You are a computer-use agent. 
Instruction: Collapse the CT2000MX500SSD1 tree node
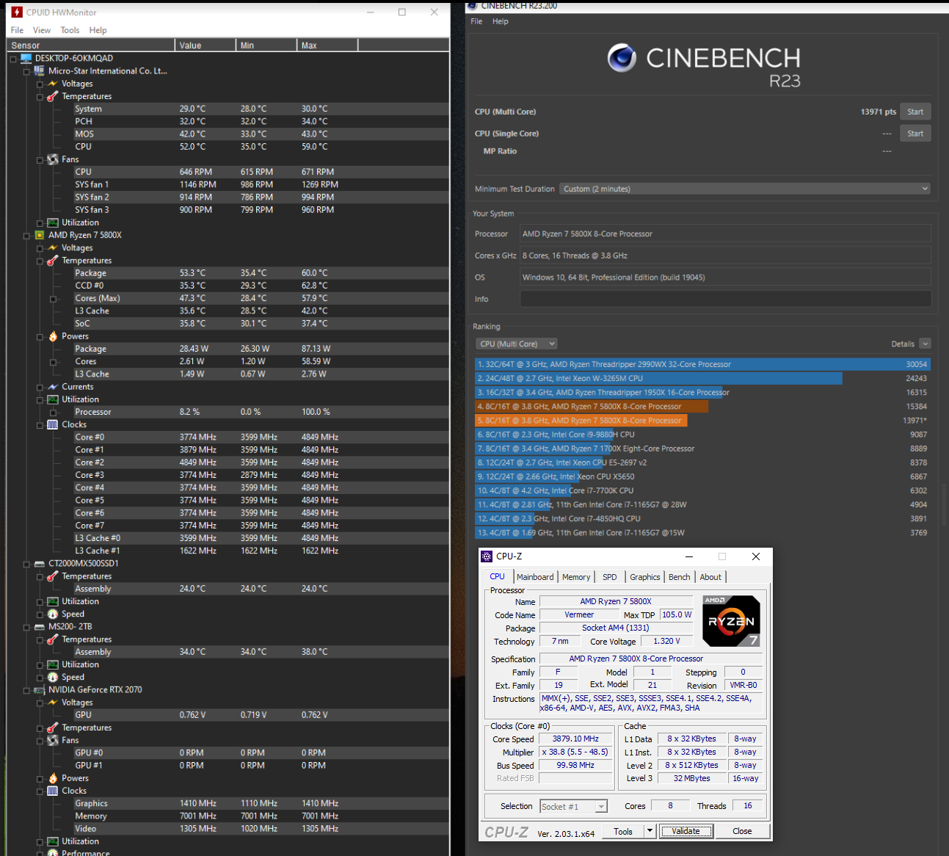click(x=26, y=564)
